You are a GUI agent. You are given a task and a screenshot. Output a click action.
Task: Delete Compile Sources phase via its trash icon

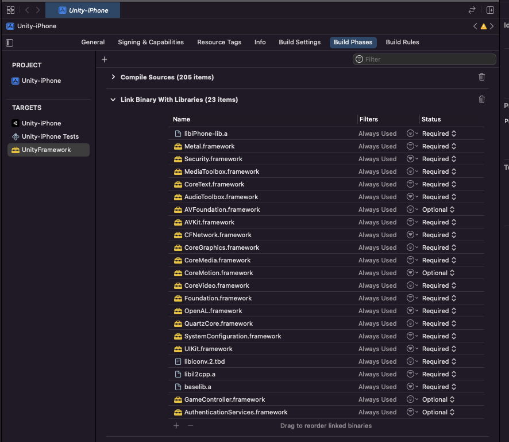pyautogui.click(x=481, y=77)
